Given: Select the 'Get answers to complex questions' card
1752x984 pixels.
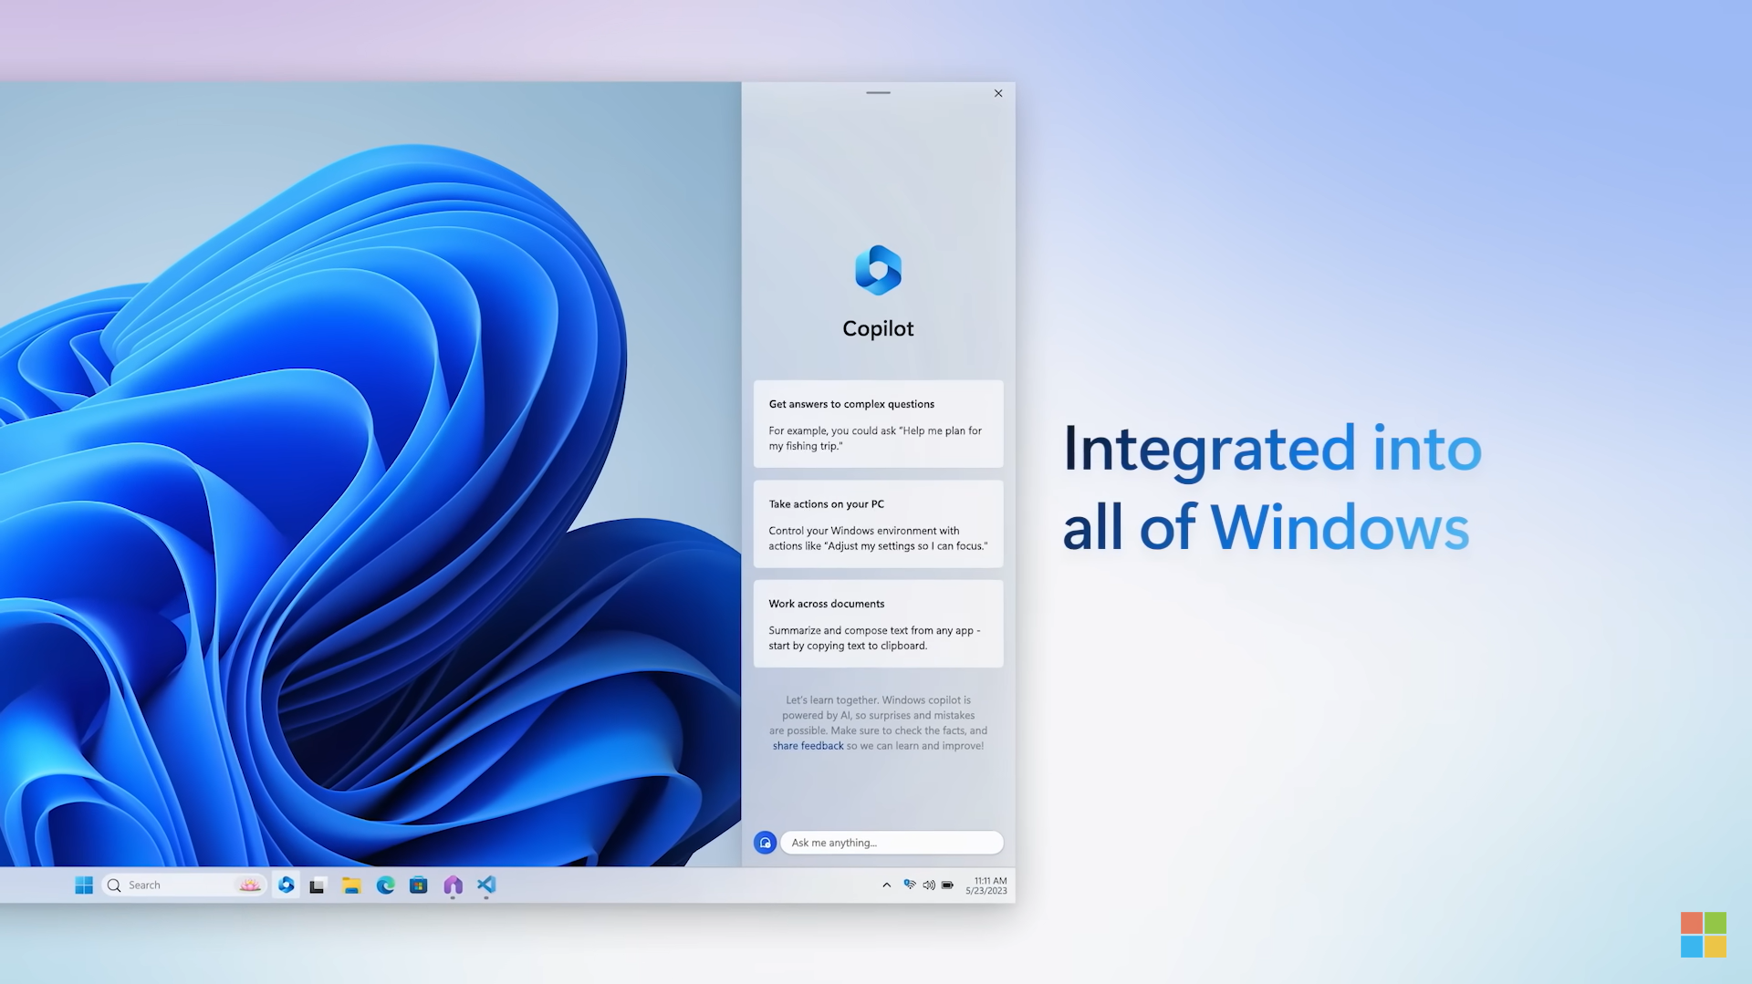Looking at the screenshot, I should click(x=878, y=424).
